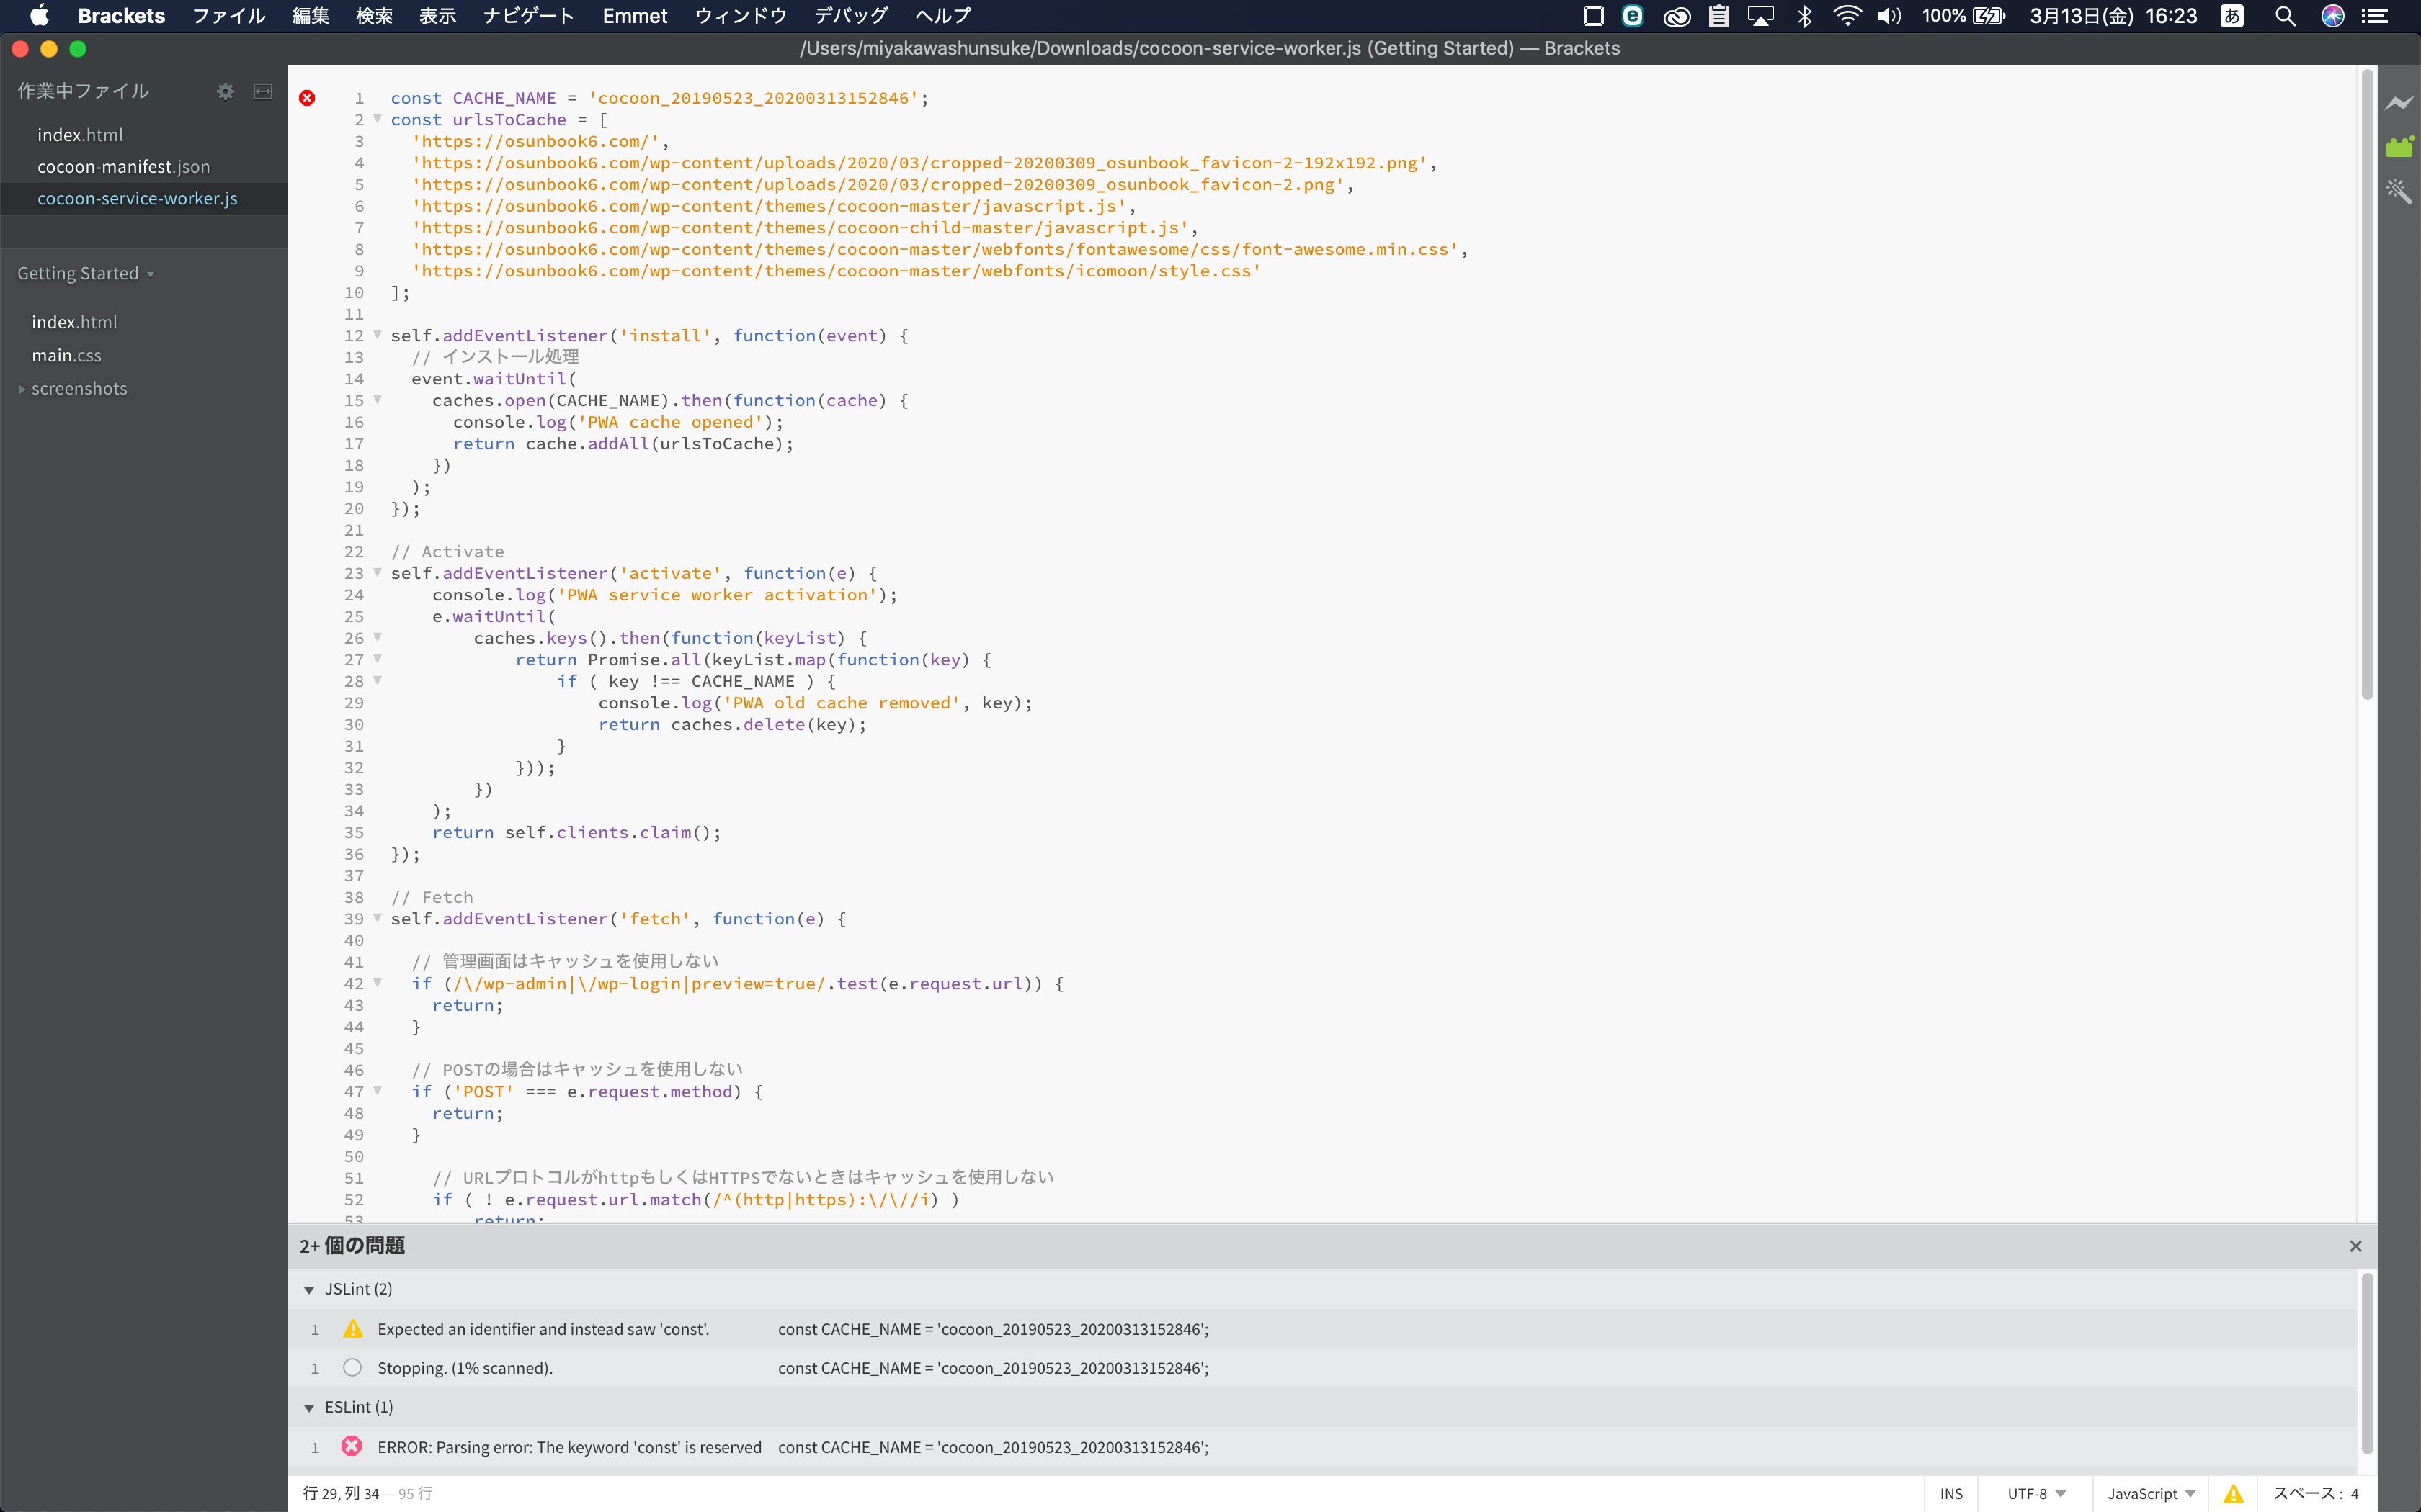Viewport: 2421px width, 1512px height.
Task: Fold the code at line 12
Action: [x=377, y=335]
